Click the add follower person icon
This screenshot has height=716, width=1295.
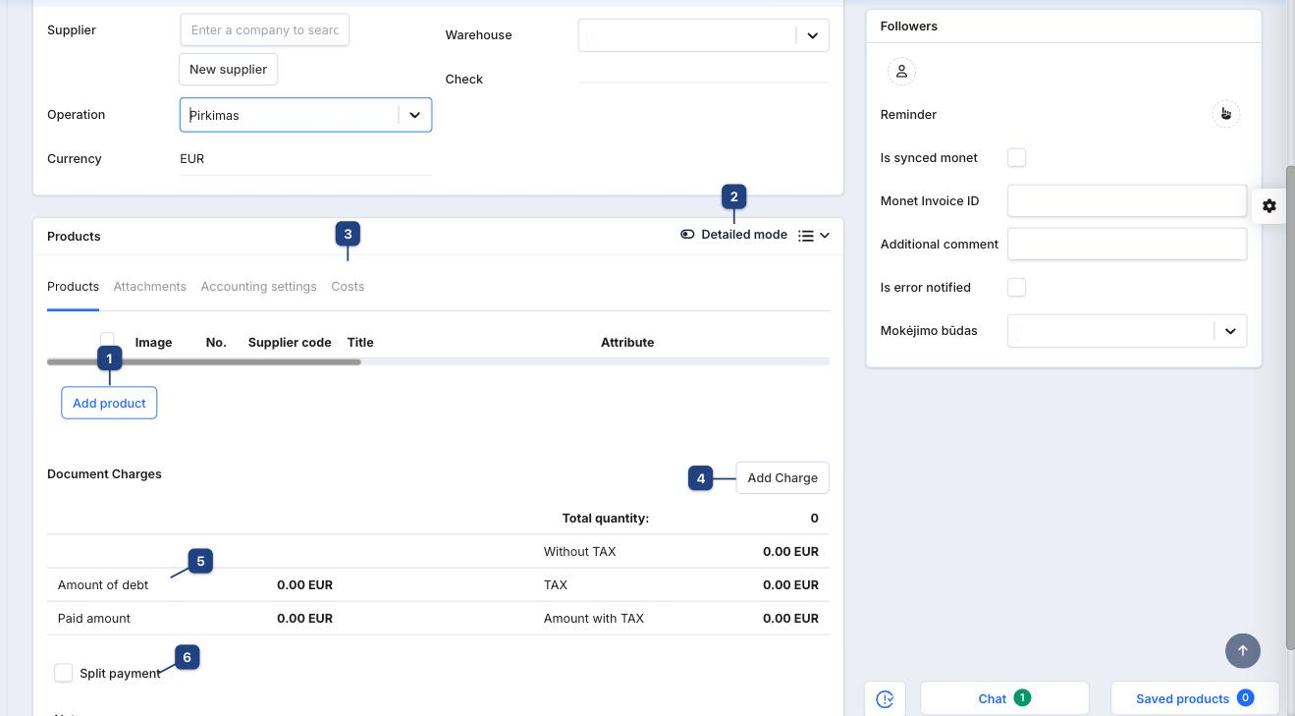(901, 71)
